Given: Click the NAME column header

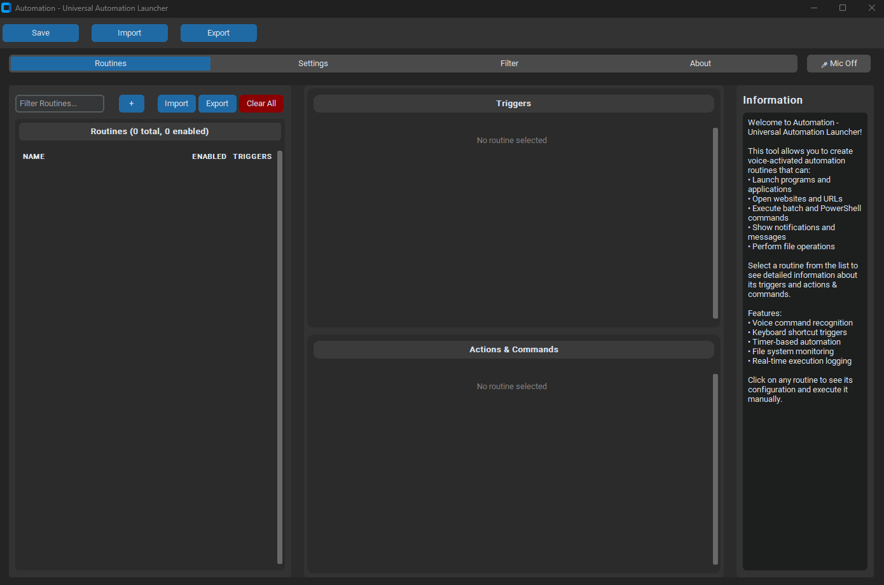Looking at the screenshot, I should point(34,156).
